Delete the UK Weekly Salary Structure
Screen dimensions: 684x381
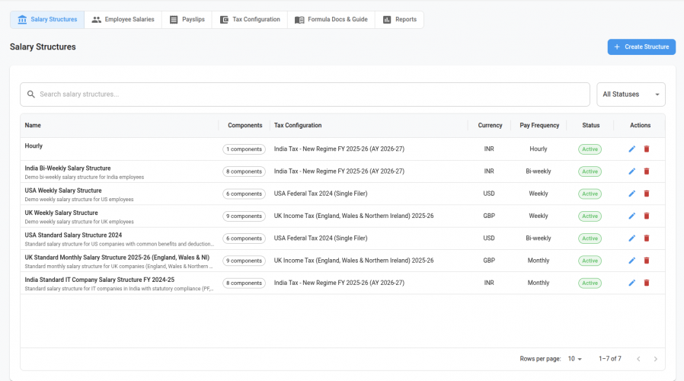pos(647,216)
